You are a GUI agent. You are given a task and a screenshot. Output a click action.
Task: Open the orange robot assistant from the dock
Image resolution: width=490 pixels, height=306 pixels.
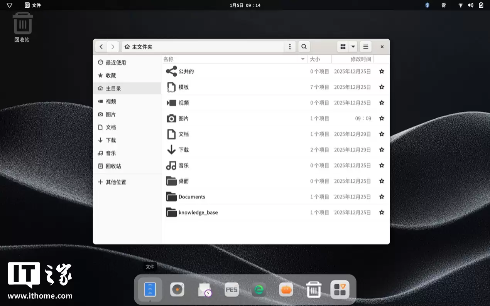tap(286, 289)
